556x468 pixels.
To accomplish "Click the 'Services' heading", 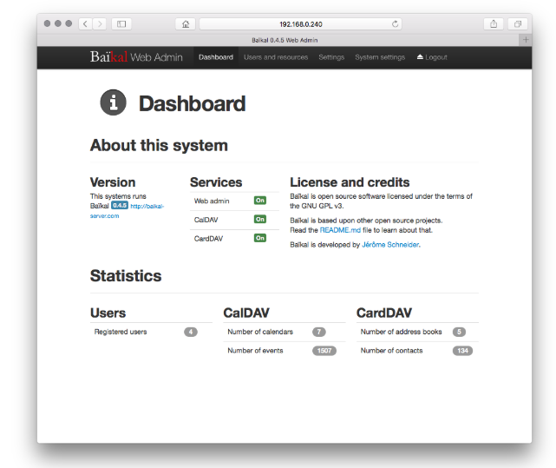I will [x=216, y=182].
